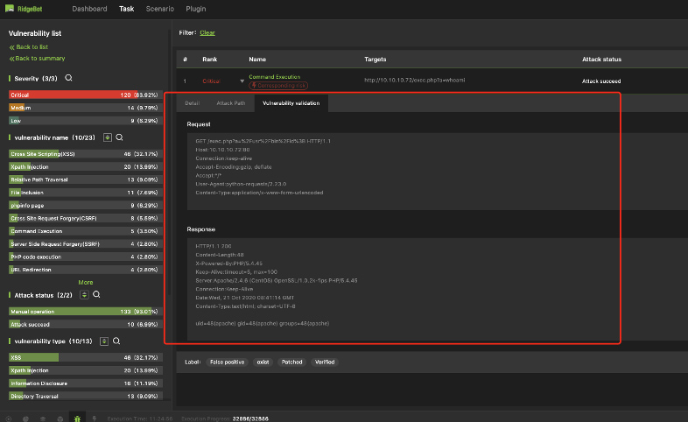Open the Plugin menu
This screenshot has width=688, height=422.
click(x=196, y=9)
